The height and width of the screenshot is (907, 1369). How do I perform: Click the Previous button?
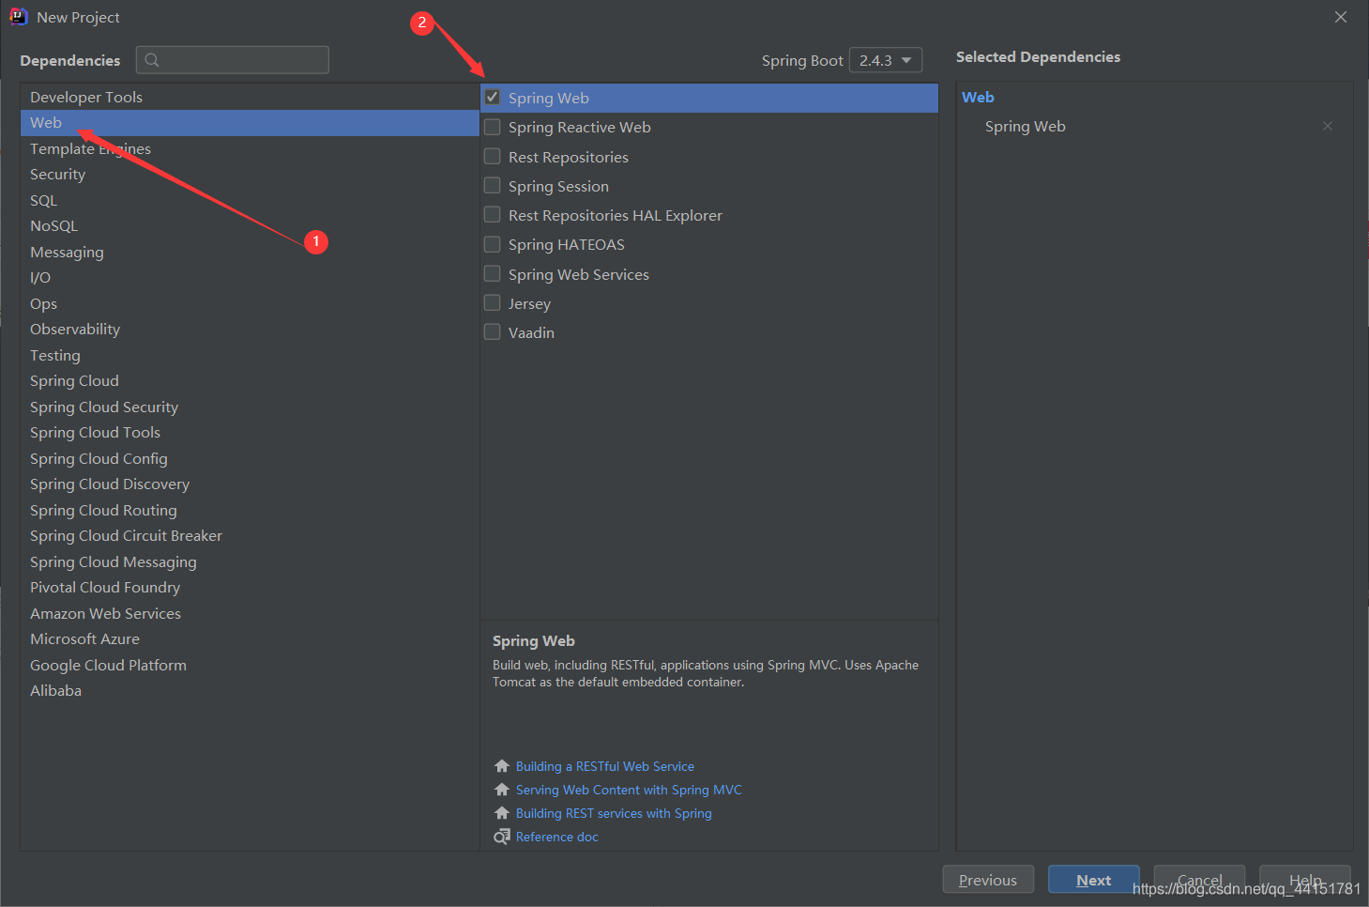point(988,880)
